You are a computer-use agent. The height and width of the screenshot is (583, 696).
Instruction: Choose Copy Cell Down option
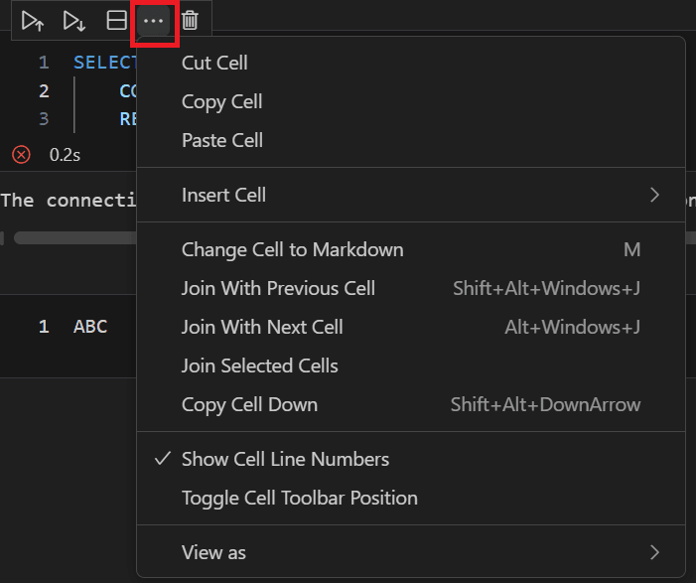(x=249, y=404)
